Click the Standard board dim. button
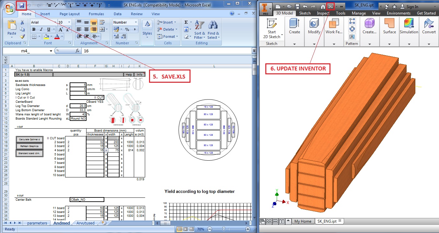This screenshot has width=439, height=233. tap(29, 153)
